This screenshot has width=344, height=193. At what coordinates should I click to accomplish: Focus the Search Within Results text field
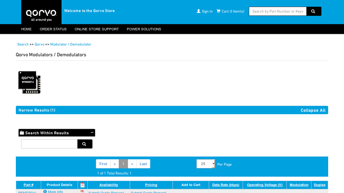coord(49,144)
